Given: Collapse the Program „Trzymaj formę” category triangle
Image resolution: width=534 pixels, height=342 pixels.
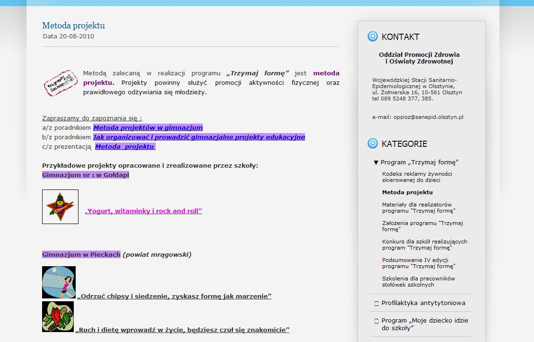Looking at the screenshot, I should point(376,162).
